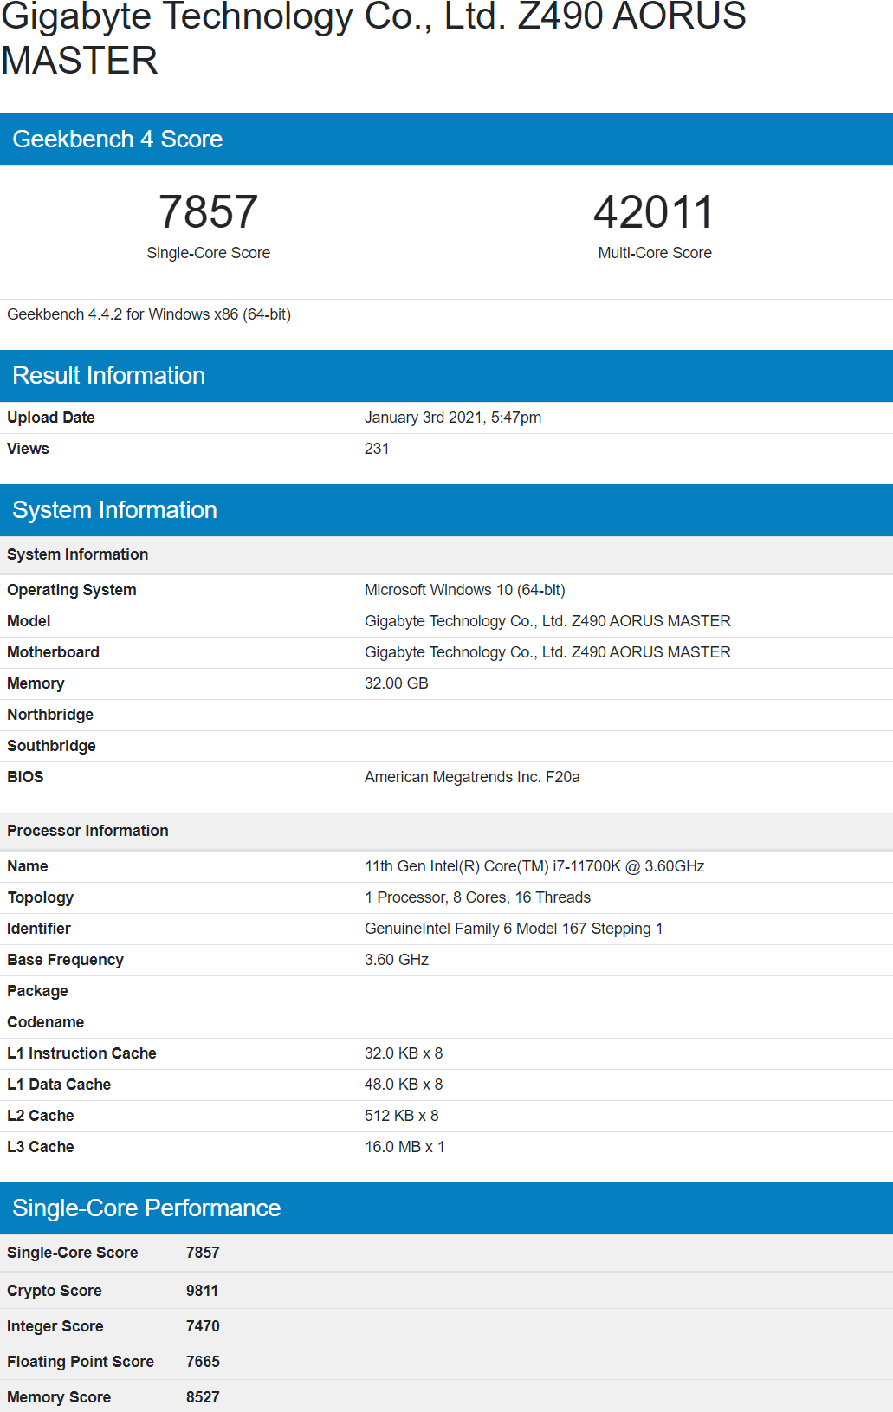This screenshot has width=893, height=1412.
Task: Select the Motherboard value Gigabyte Z490 AORUS MASTER
Action: (547, 652)
